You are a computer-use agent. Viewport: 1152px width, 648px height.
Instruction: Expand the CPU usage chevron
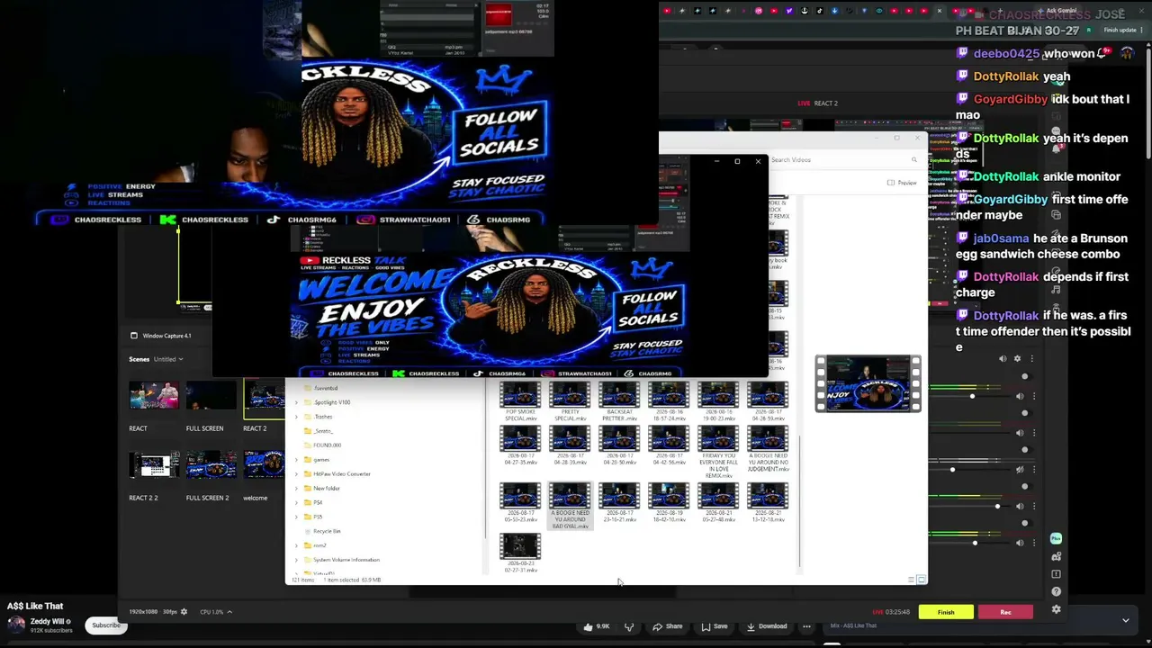point(229,612)
